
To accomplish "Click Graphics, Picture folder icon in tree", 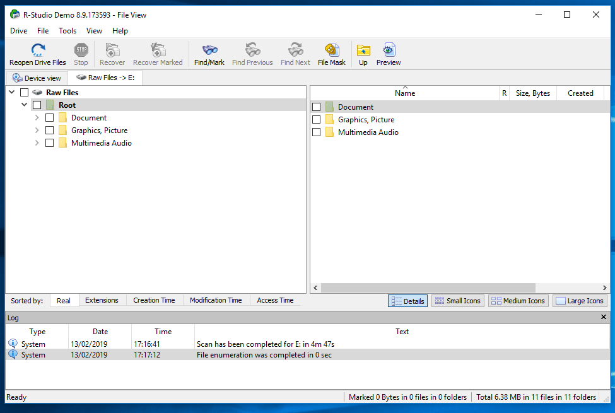I will [x=62, y=131].
